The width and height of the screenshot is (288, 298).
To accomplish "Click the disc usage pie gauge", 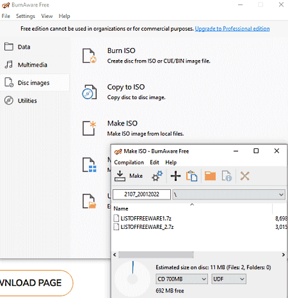I will pos(132,279).
